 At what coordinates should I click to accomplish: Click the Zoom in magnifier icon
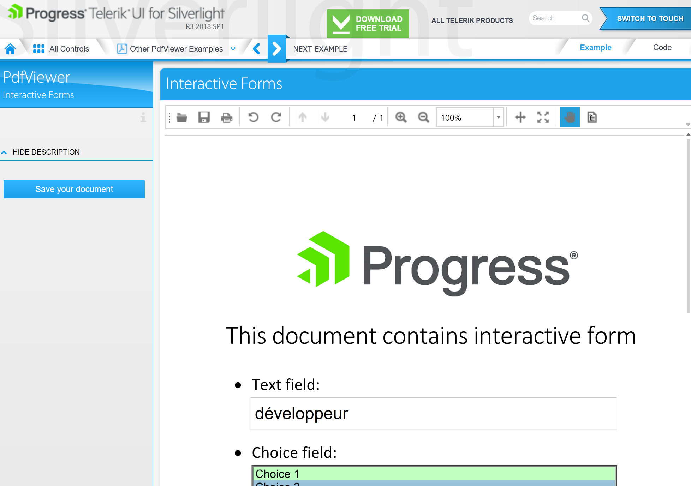pos(401,117)
